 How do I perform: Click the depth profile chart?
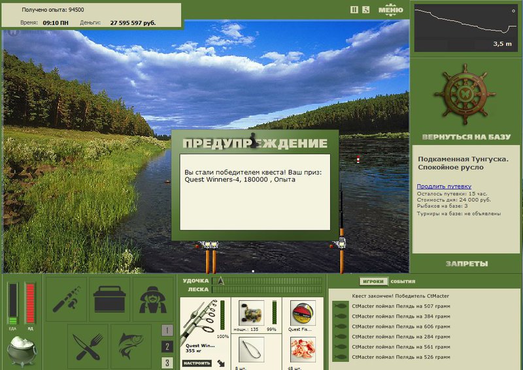pyautogui.click(x=466, y=27)
